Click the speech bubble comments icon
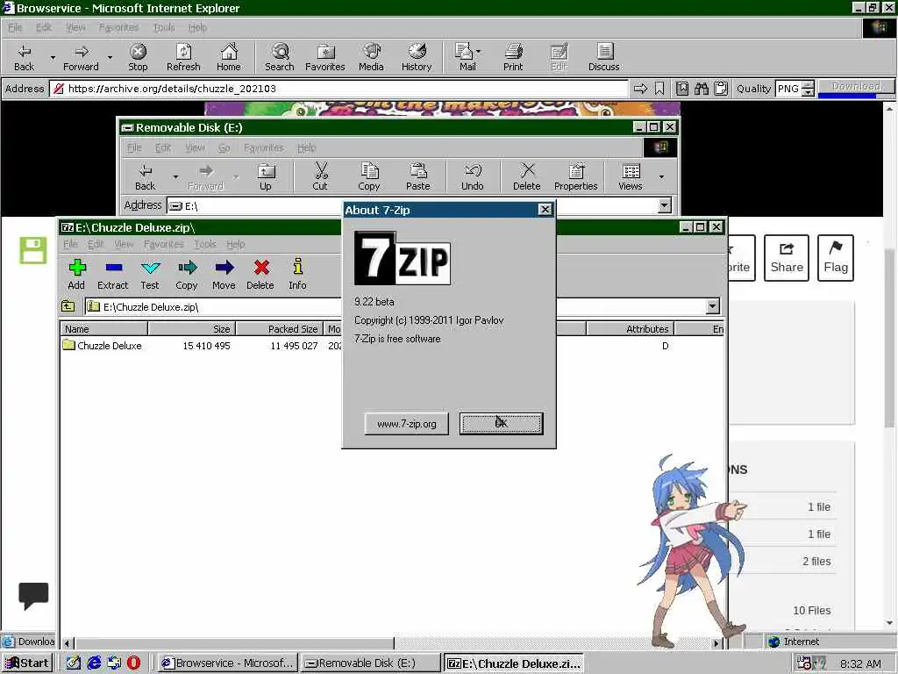The width and height of the screenshot is (898, 674). pos(34,596)
